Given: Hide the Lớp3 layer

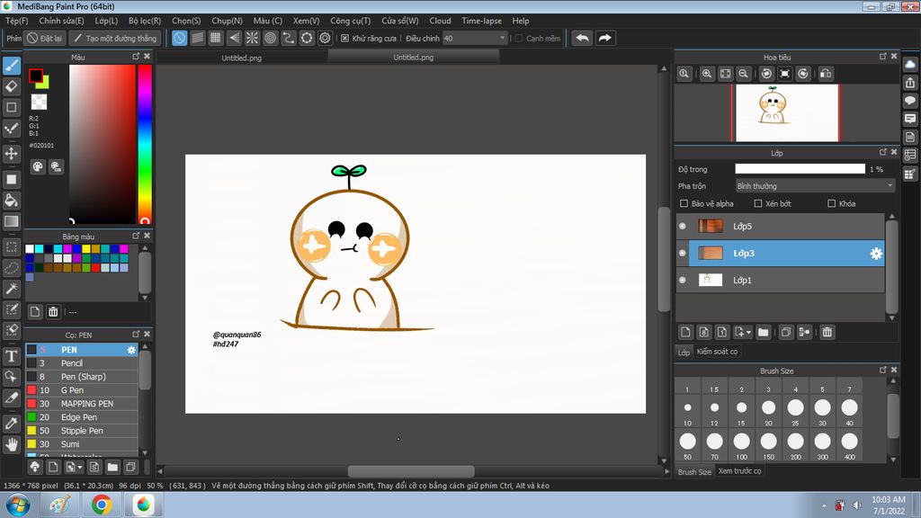Looking at the screenshot, I should point(683,253).
